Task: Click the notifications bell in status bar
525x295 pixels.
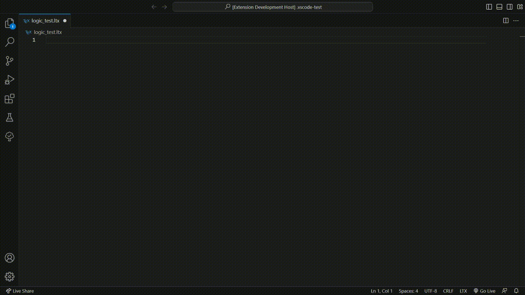Action: (x=516, y=291)
